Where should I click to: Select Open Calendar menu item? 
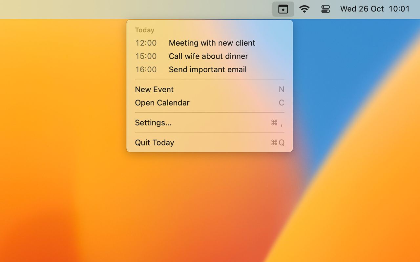(210, 103)
